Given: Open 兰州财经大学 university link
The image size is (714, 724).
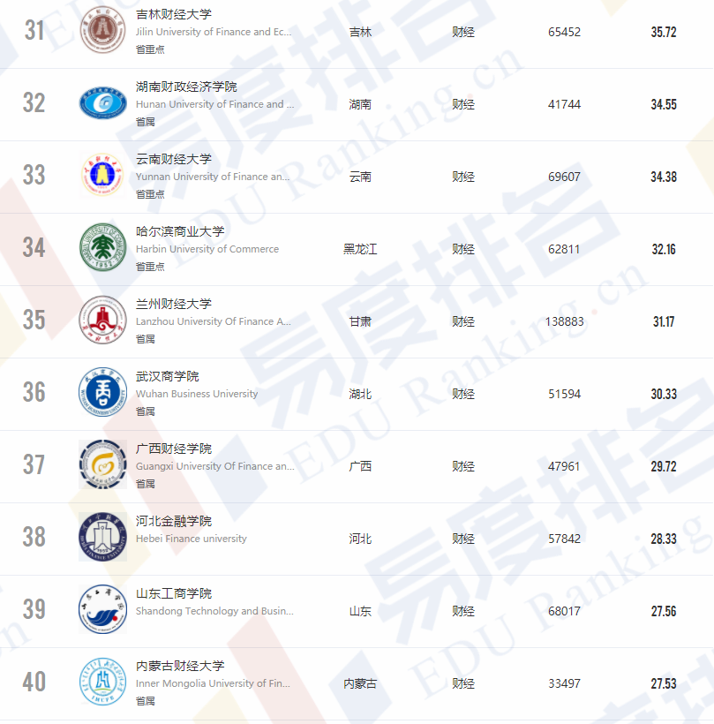Looking at the screenshot, I should 174,305.
